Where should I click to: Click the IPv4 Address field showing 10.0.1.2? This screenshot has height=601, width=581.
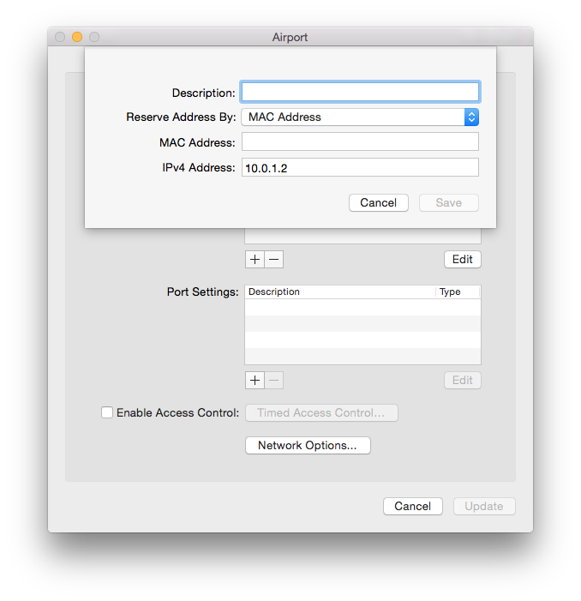[x=360, y=167]
